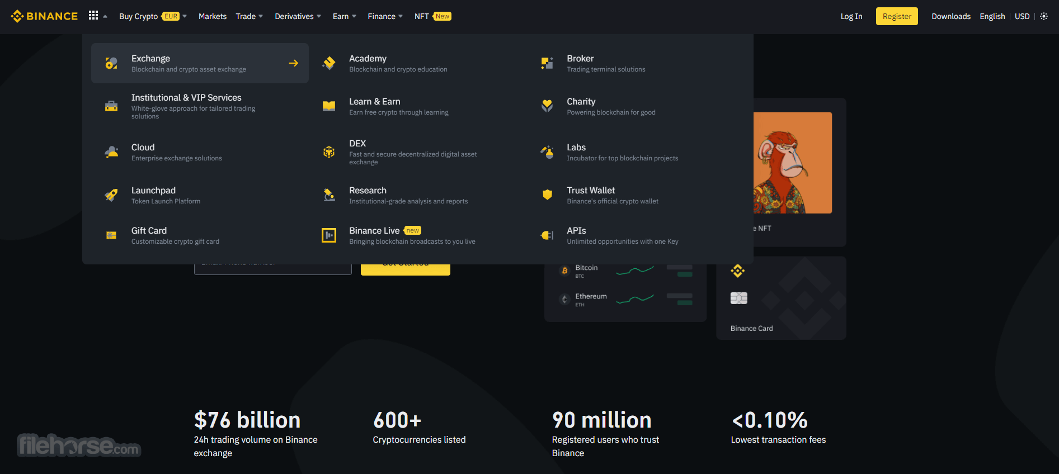The width and height of the screenshot is (1059, 474).
Task: Open the Markets menu item
Action: (x=213, y=16)
